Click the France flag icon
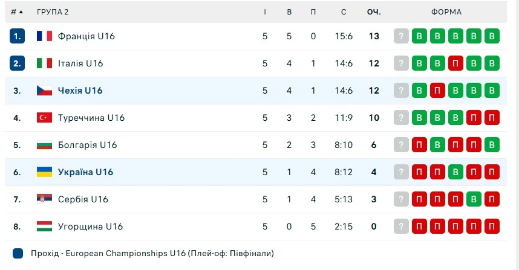519x270 pixels. coord(44,36)
